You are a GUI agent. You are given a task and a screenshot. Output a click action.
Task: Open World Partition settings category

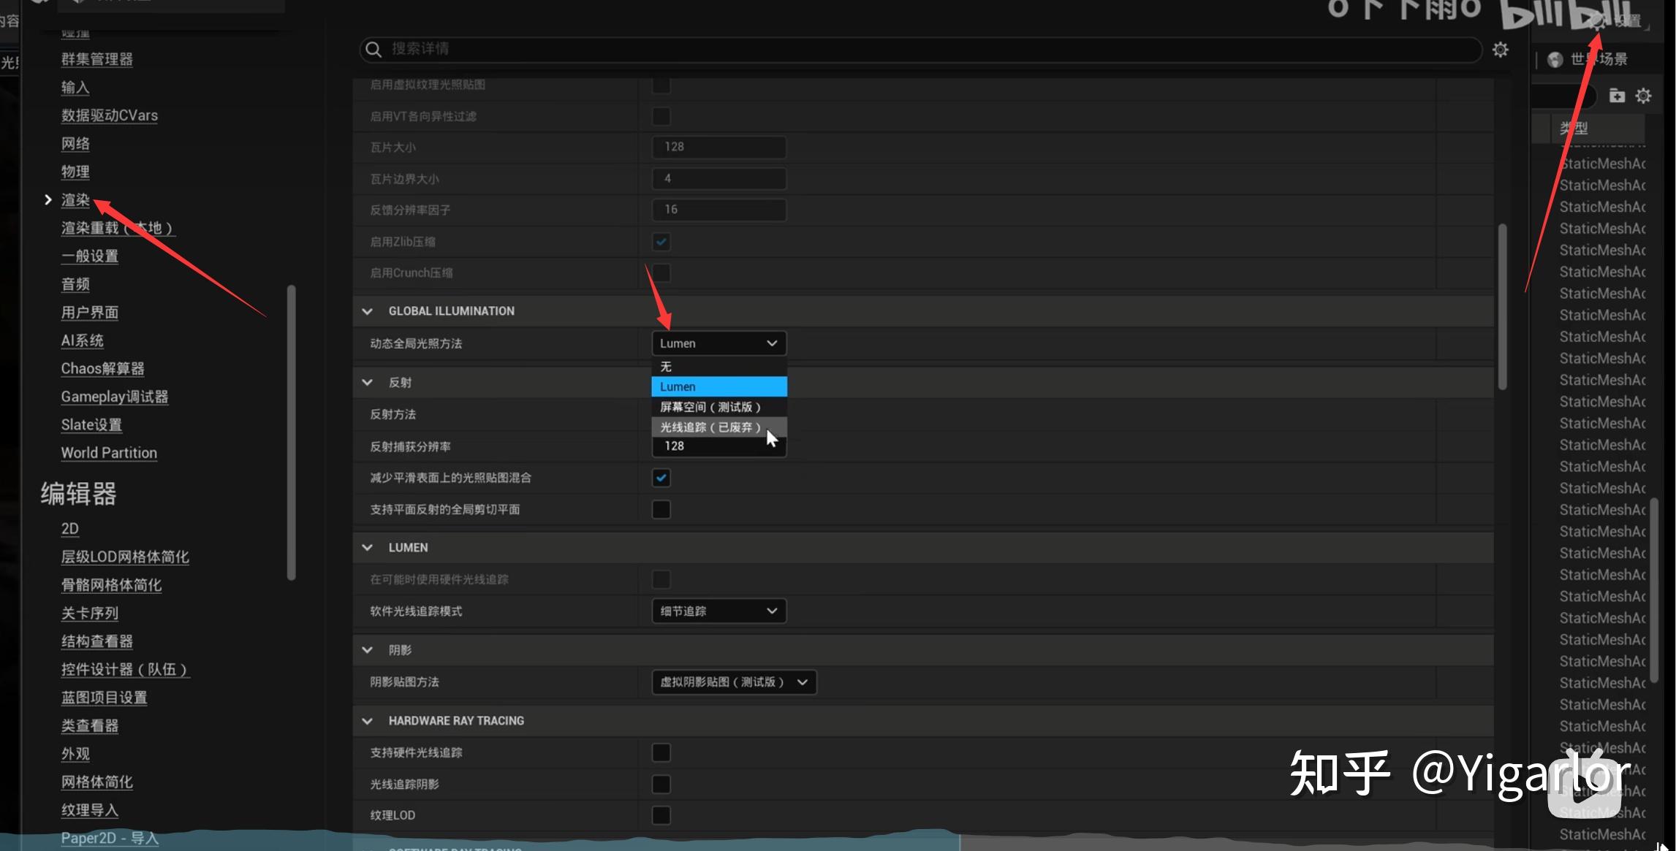109,453
